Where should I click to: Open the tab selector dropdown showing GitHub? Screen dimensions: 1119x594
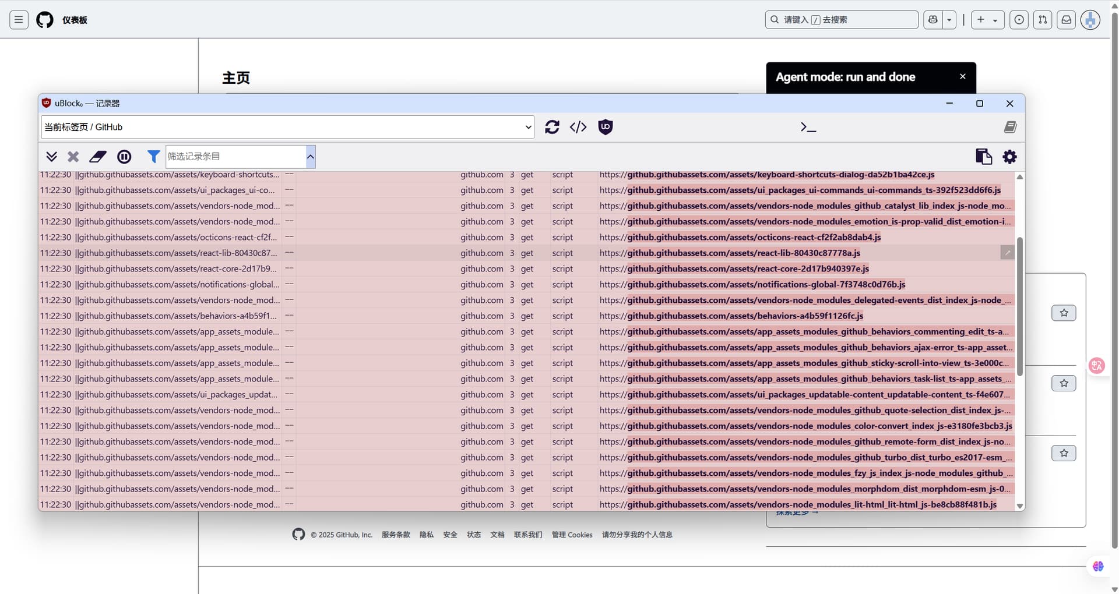click(287, 127)
